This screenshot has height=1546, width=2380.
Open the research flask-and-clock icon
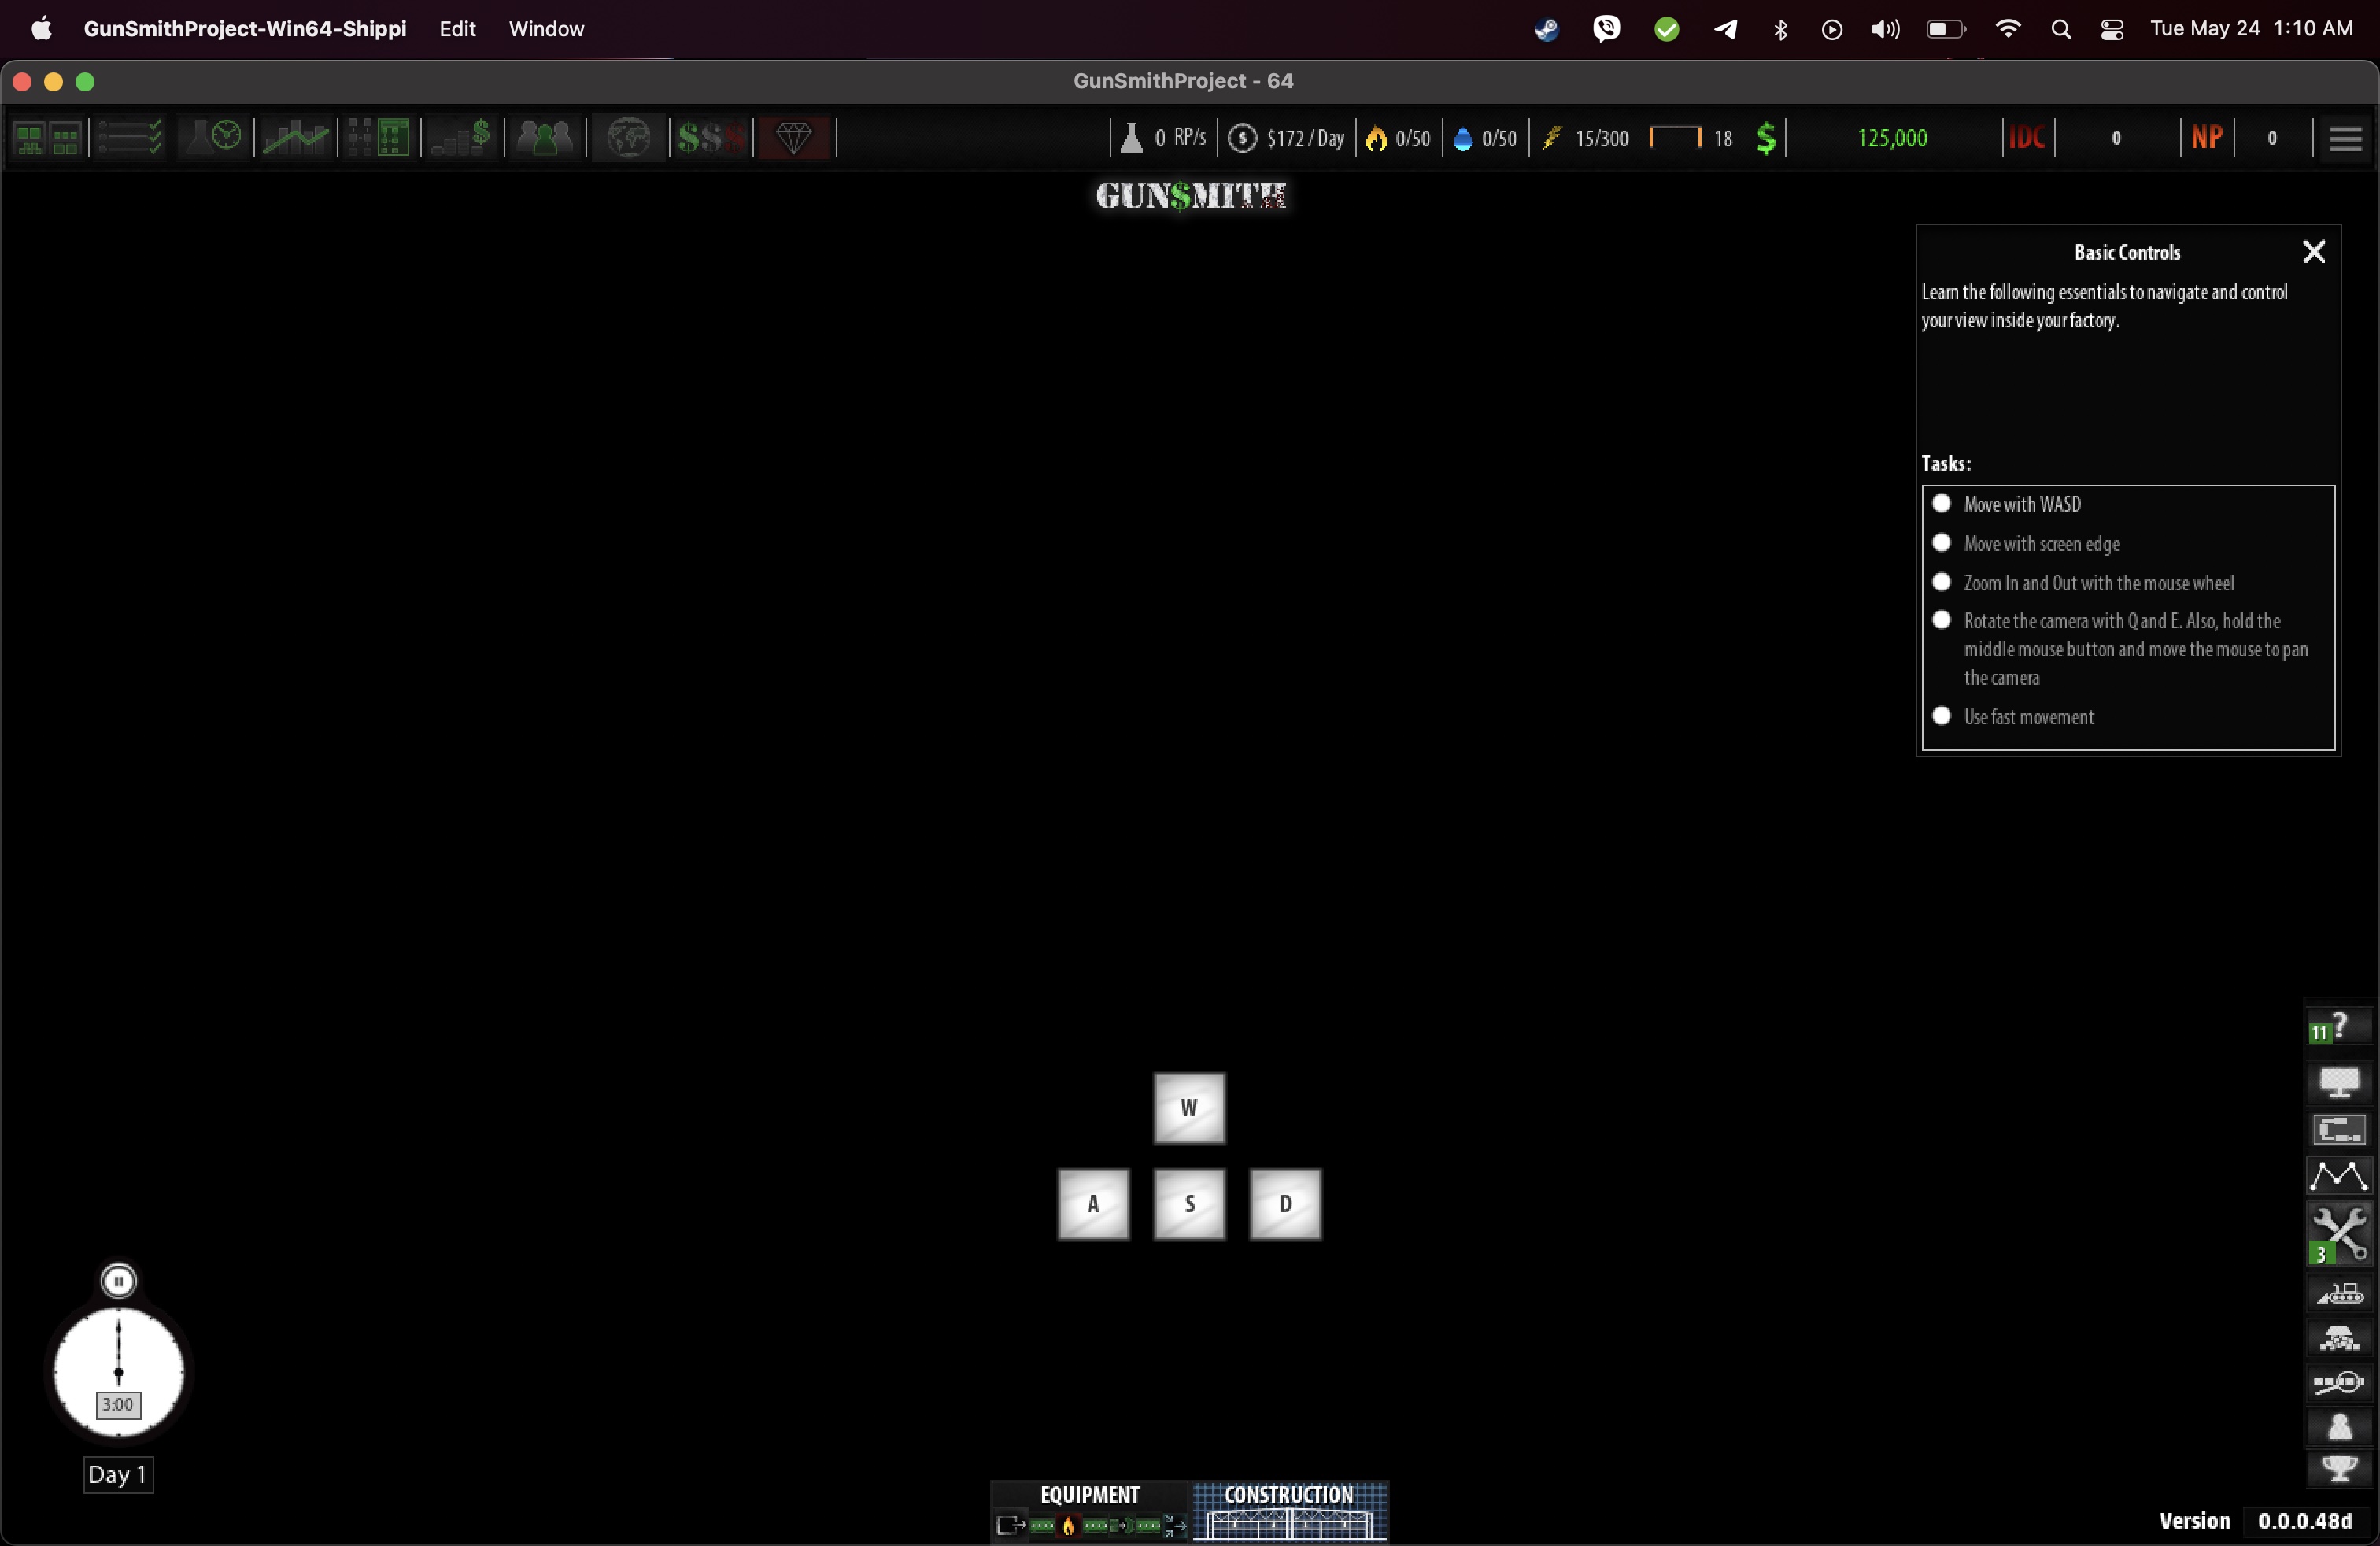click(213, 138)
